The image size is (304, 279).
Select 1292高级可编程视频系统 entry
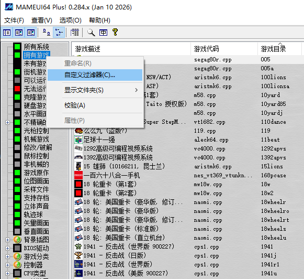click(118, 148)
